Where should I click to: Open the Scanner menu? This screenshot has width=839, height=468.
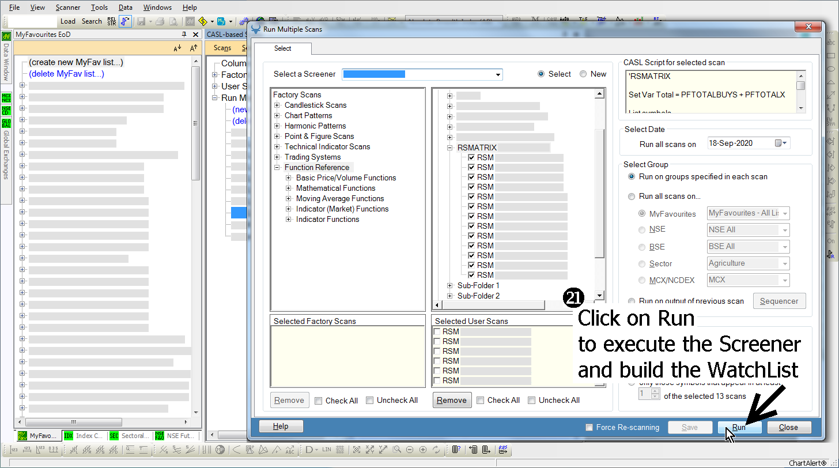68,7
